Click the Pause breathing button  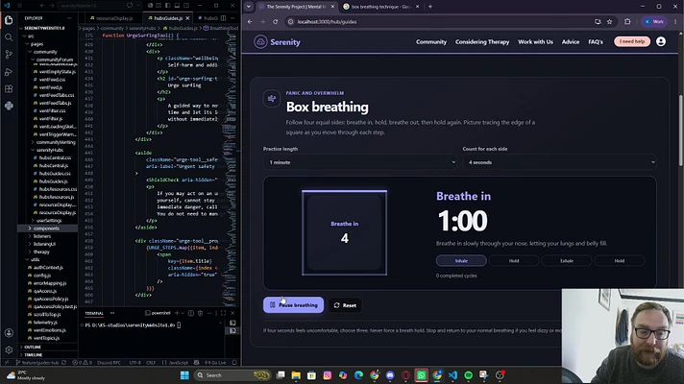coord(293,305)
